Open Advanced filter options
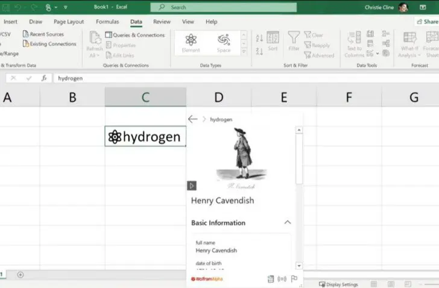This screenshot has height=288, width=439. [x=319, y=55]
